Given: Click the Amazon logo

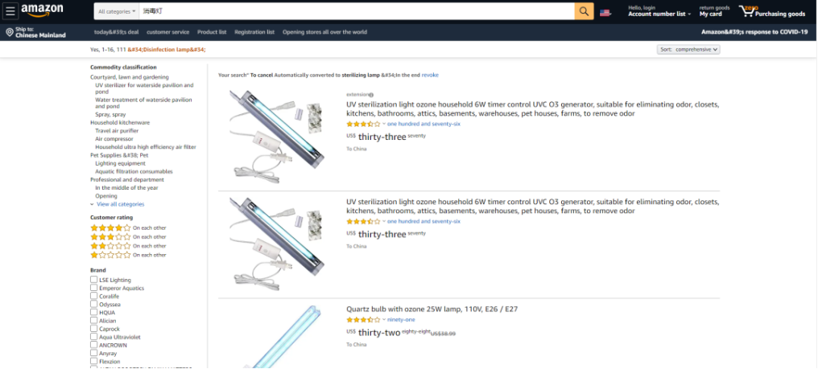Looking at the screenshot, I should [x=42, y=10].
